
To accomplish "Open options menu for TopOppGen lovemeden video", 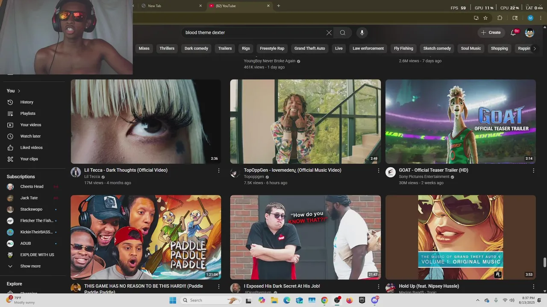I will coord(378,171).
